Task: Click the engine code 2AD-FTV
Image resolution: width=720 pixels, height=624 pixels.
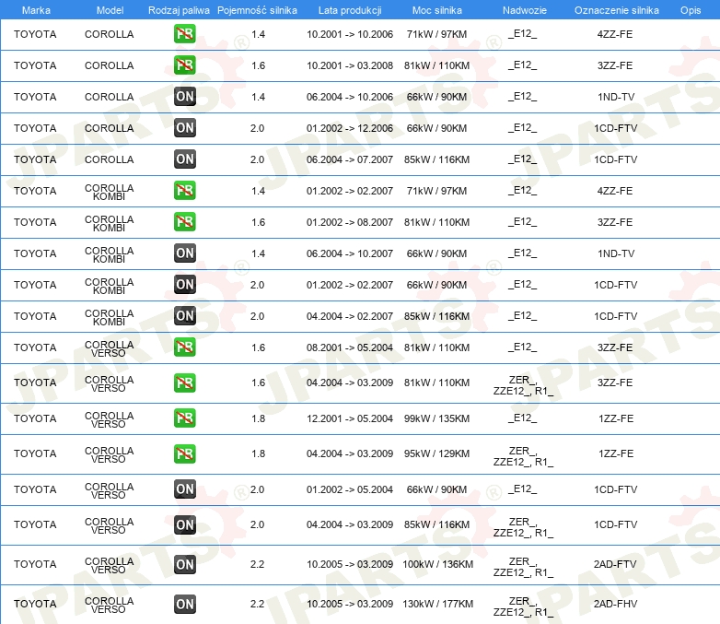Action: [615, 564]
